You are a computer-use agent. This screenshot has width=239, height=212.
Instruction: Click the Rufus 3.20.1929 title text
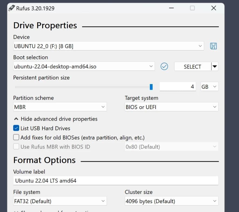35,8
